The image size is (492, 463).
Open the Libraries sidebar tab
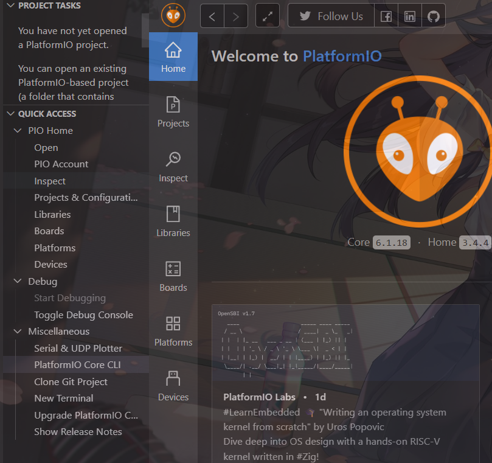[x=173, y=221]
